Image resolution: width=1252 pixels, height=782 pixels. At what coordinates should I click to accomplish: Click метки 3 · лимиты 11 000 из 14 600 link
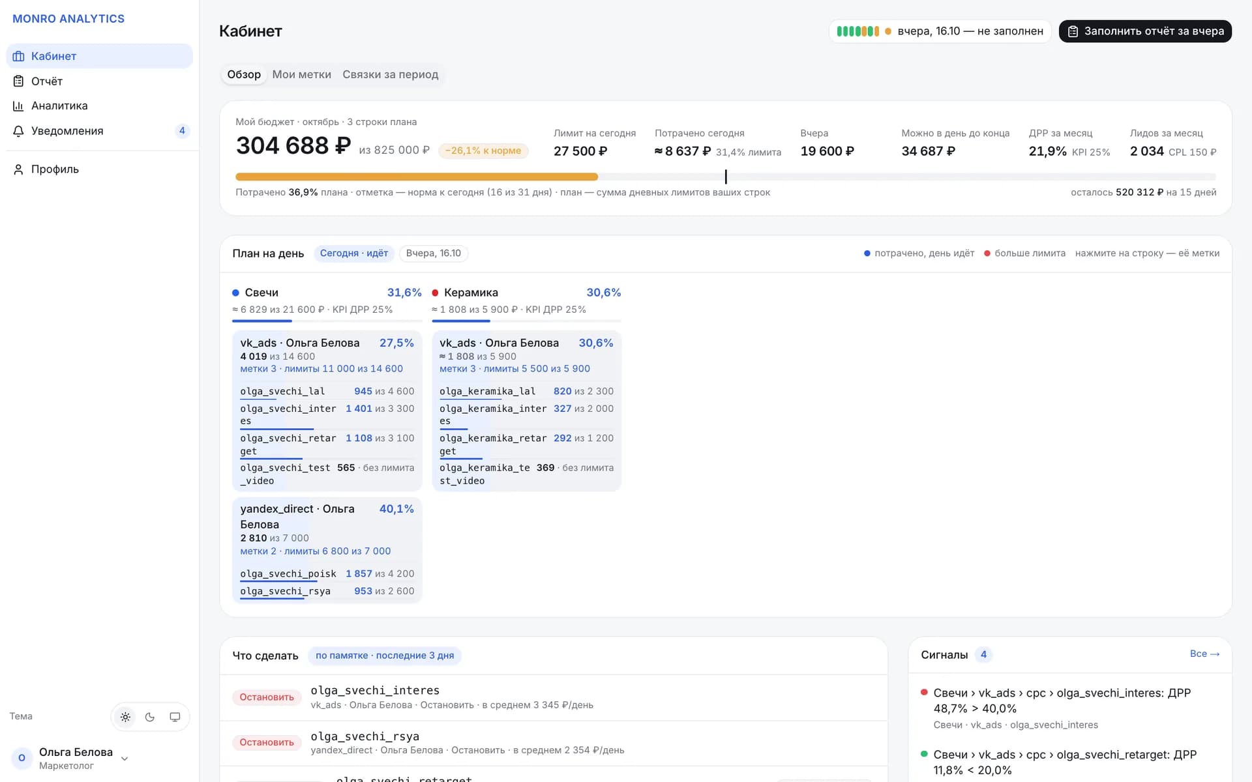[x=321, y=369]
